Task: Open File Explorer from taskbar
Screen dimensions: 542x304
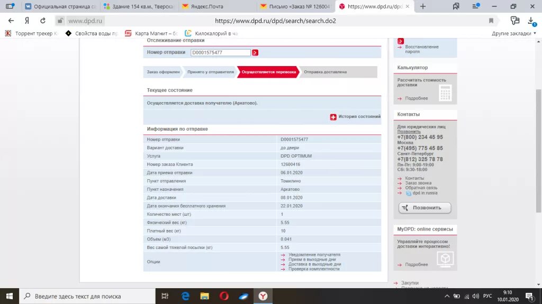Action: 205,296
